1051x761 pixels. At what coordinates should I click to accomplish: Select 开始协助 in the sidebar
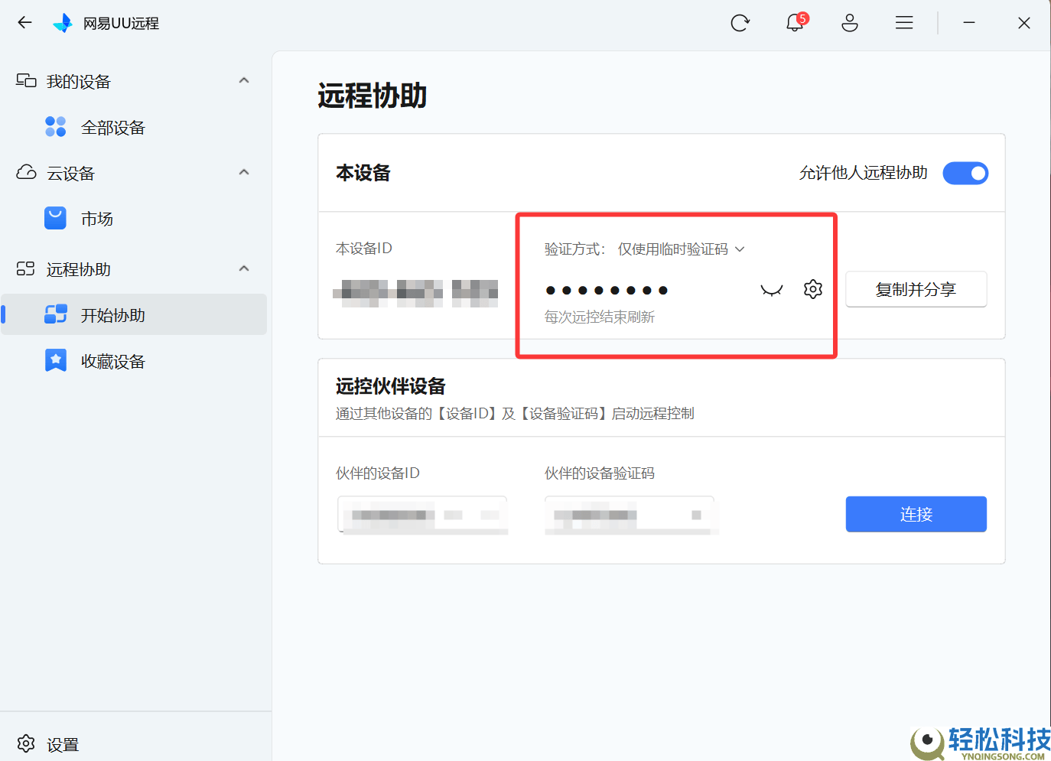click(x=134, y=314)
